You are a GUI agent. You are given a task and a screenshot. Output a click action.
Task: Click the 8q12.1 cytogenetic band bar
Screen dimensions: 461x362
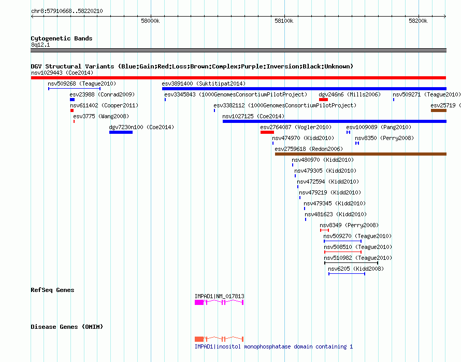coord(238,50)
